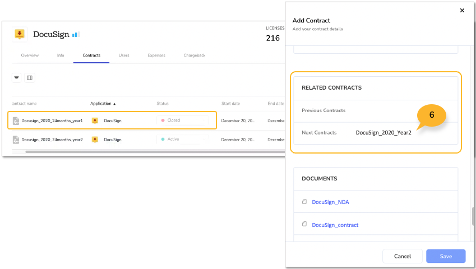The width and height of the screenshot is (476, 269).
Task: Click the DocuSign app icon in year2 row
Action: (95, 140)
